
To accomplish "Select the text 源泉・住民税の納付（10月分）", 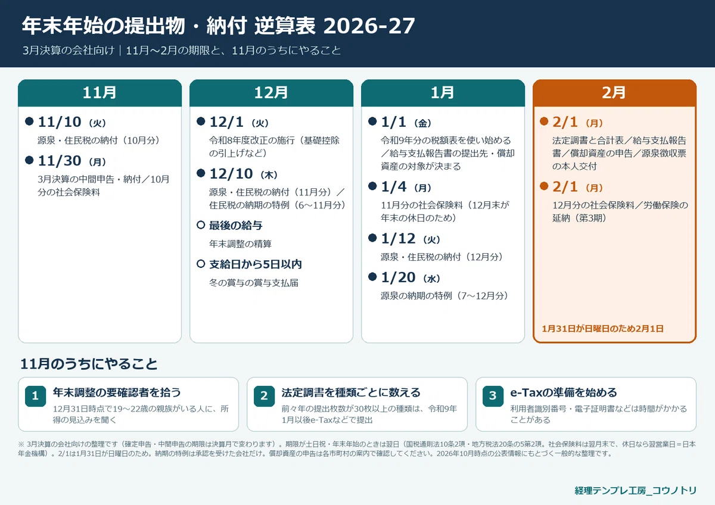I will [x=99, y=141].
